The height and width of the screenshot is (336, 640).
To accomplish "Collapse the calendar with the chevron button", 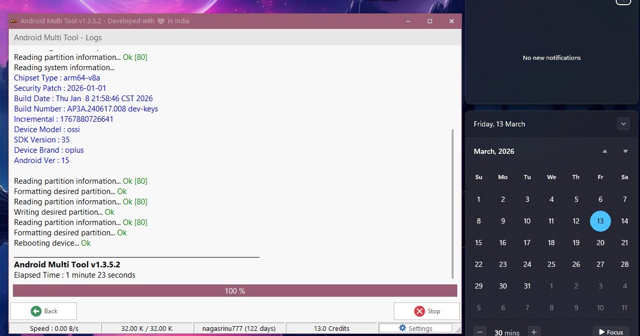I will [x=623, y=124].
